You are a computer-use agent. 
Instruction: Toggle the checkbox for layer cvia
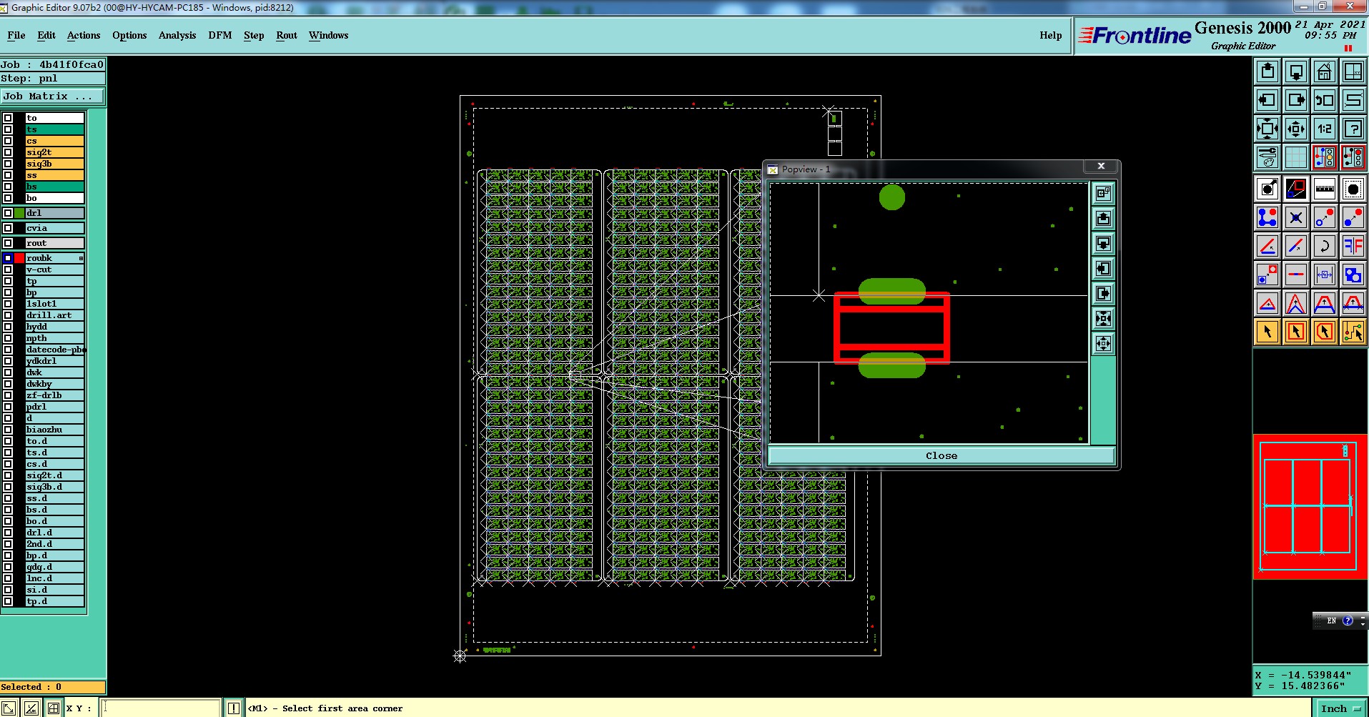tap(8, 228)
